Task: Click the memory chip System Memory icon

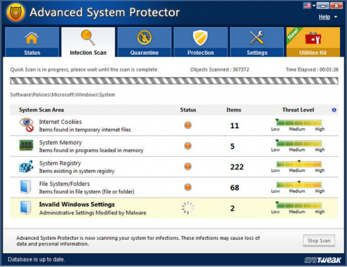Action: tap(26, 146)
